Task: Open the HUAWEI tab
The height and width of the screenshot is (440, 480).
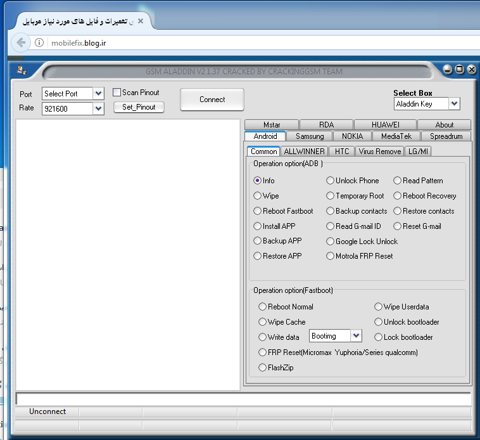Action: pos(386,125)
